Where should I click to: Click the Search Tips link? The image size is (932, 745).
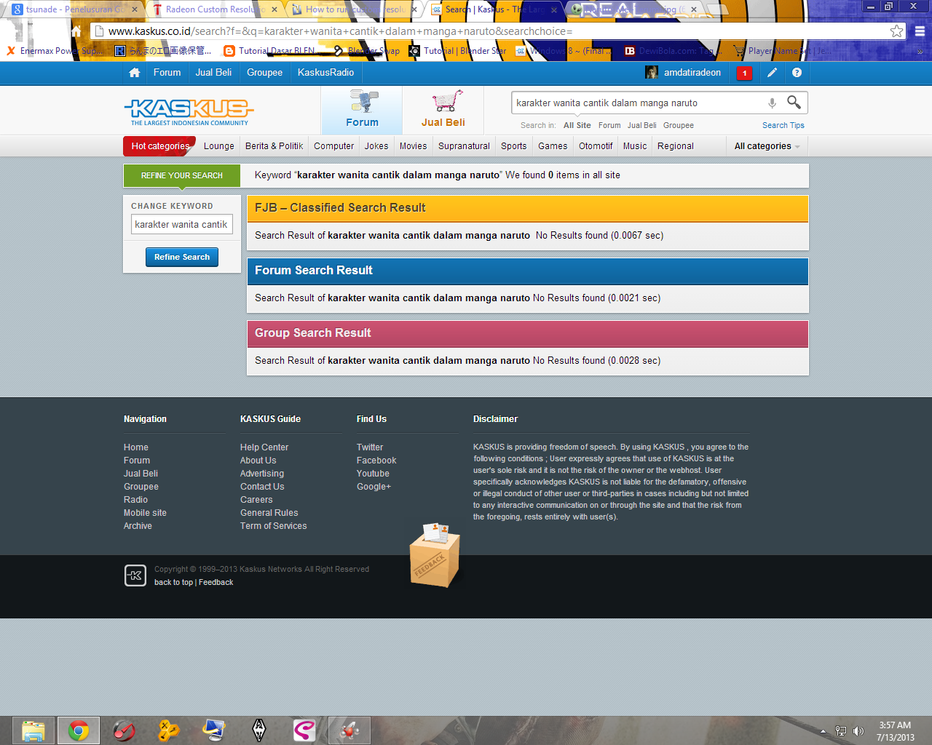[783, 125]
